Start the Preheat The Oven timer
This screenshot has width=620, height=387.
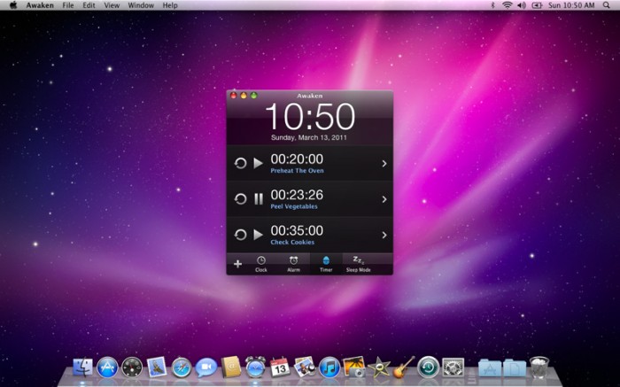258,164
